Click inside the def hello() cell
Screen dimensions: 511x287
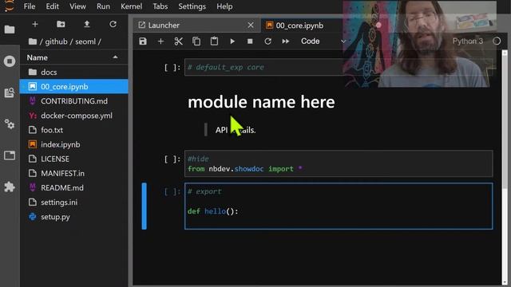pos(339,206)
